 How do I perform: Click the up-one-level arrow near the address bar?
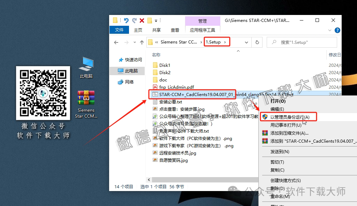pos(142,42)
